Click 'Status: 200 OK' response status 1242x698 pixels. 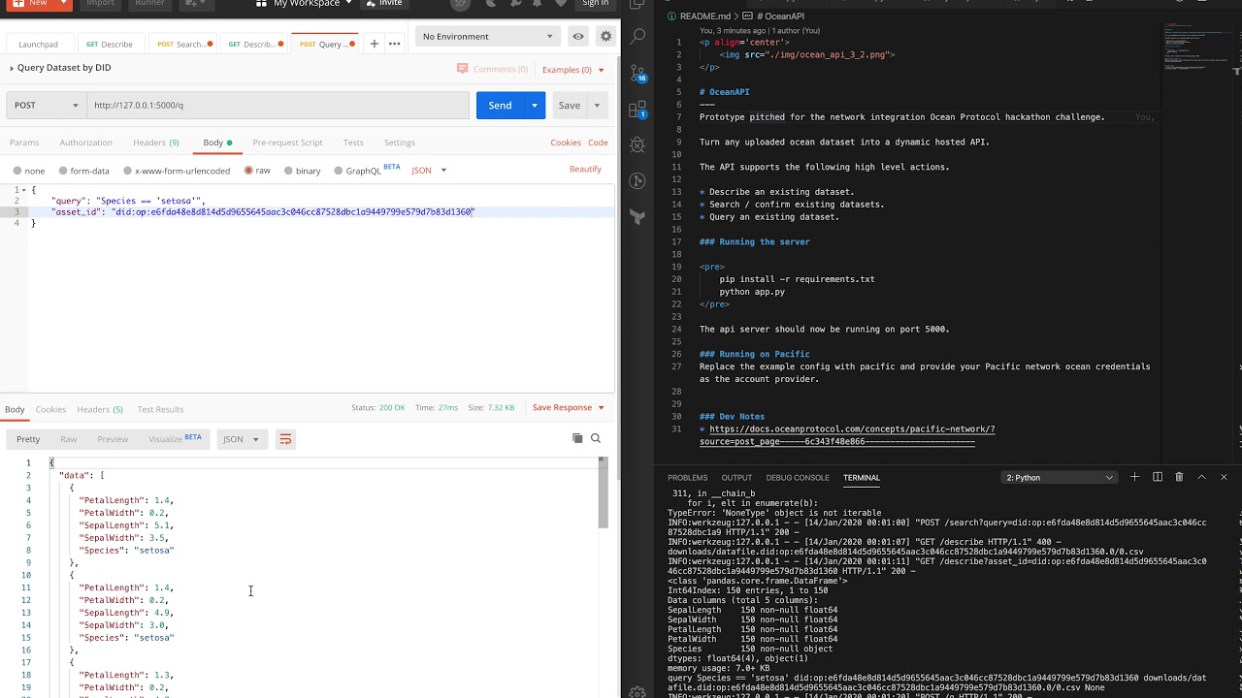[x=378, y=407]
